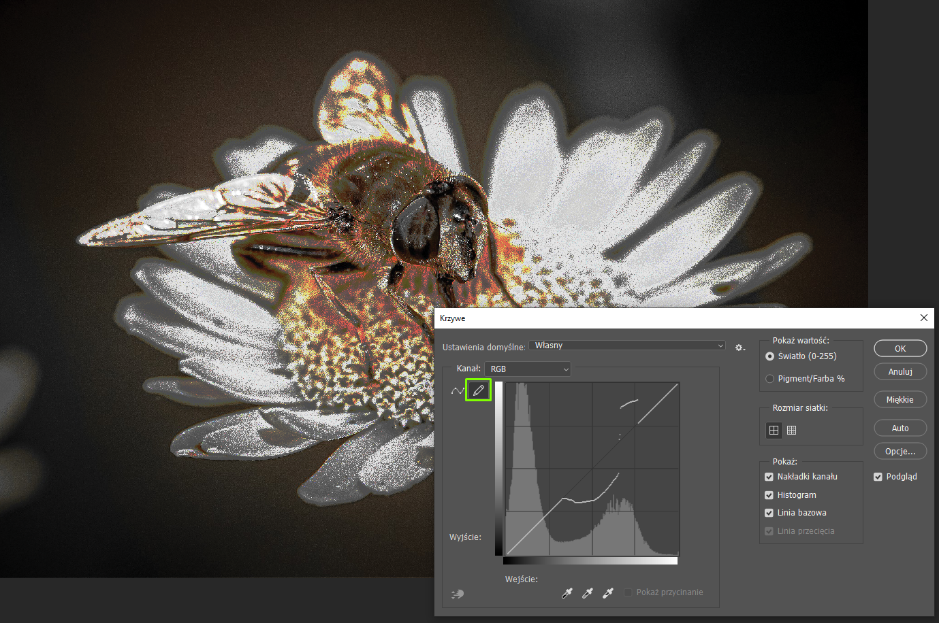This screenshot has width=939, height=623.
Task: Select the pencil draw-curve tool
Action: point(478,390)
